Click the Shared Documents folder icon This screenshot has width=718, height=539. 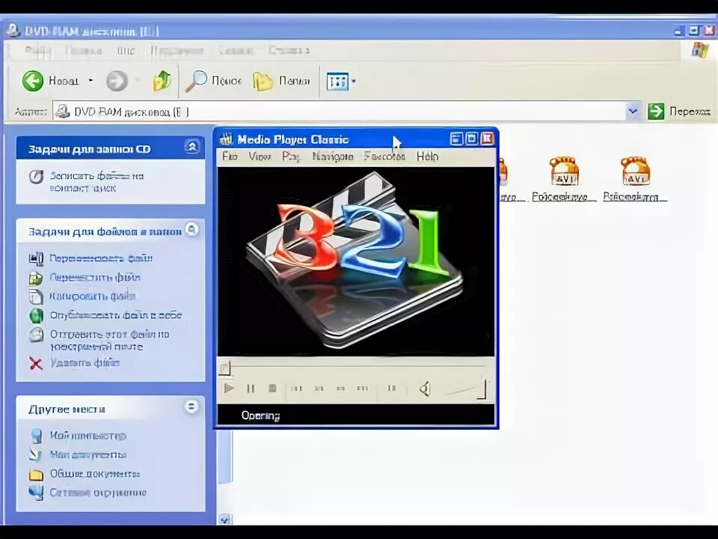[36, 475]
